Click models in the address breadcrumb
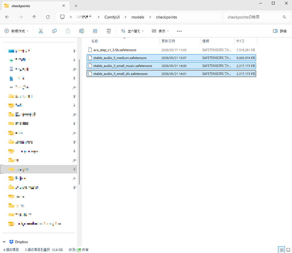 click(138, 17)
